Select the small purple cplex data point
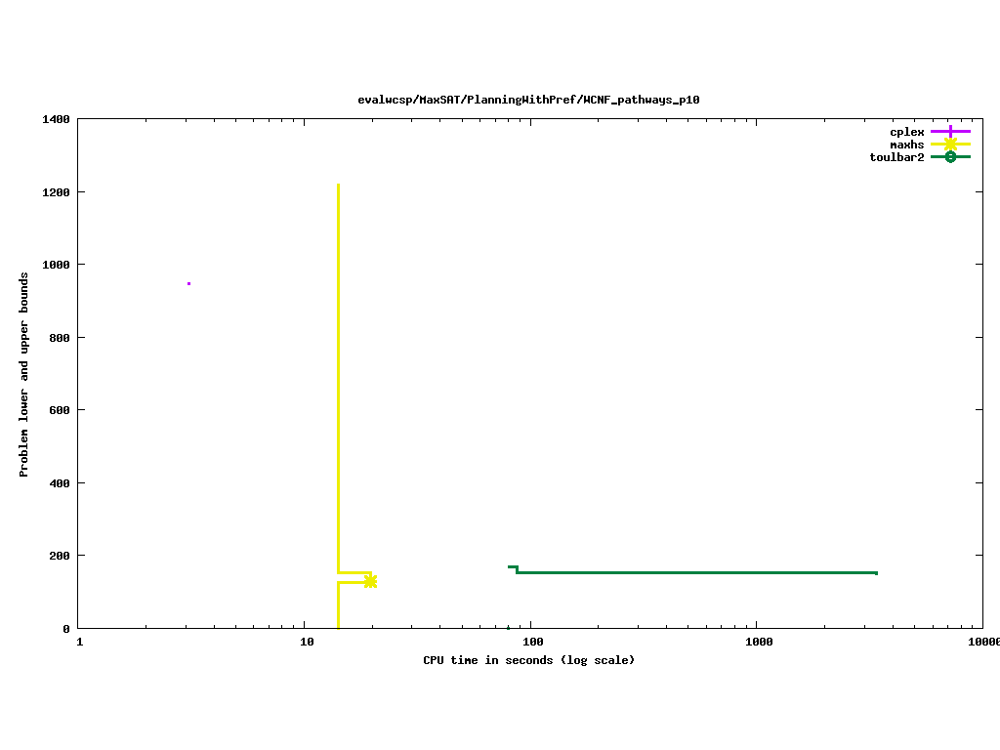Screen dimensions: 1000x750 tap(188, 283)
